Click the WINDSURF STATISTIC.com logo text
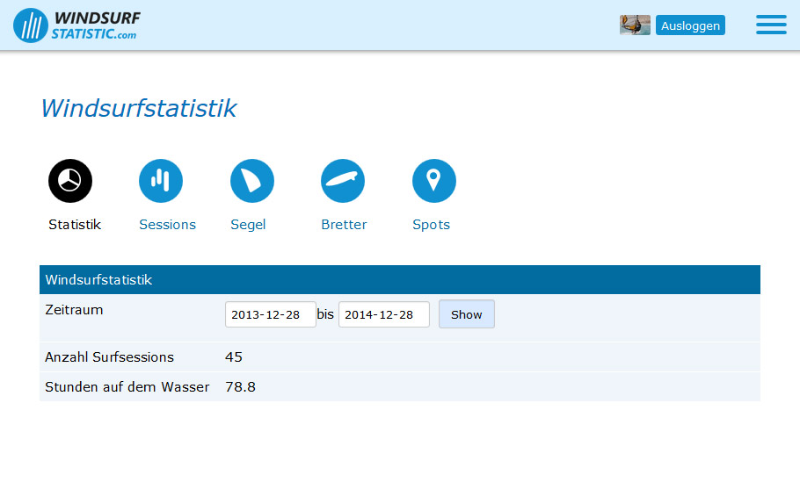 pos(95,25)
